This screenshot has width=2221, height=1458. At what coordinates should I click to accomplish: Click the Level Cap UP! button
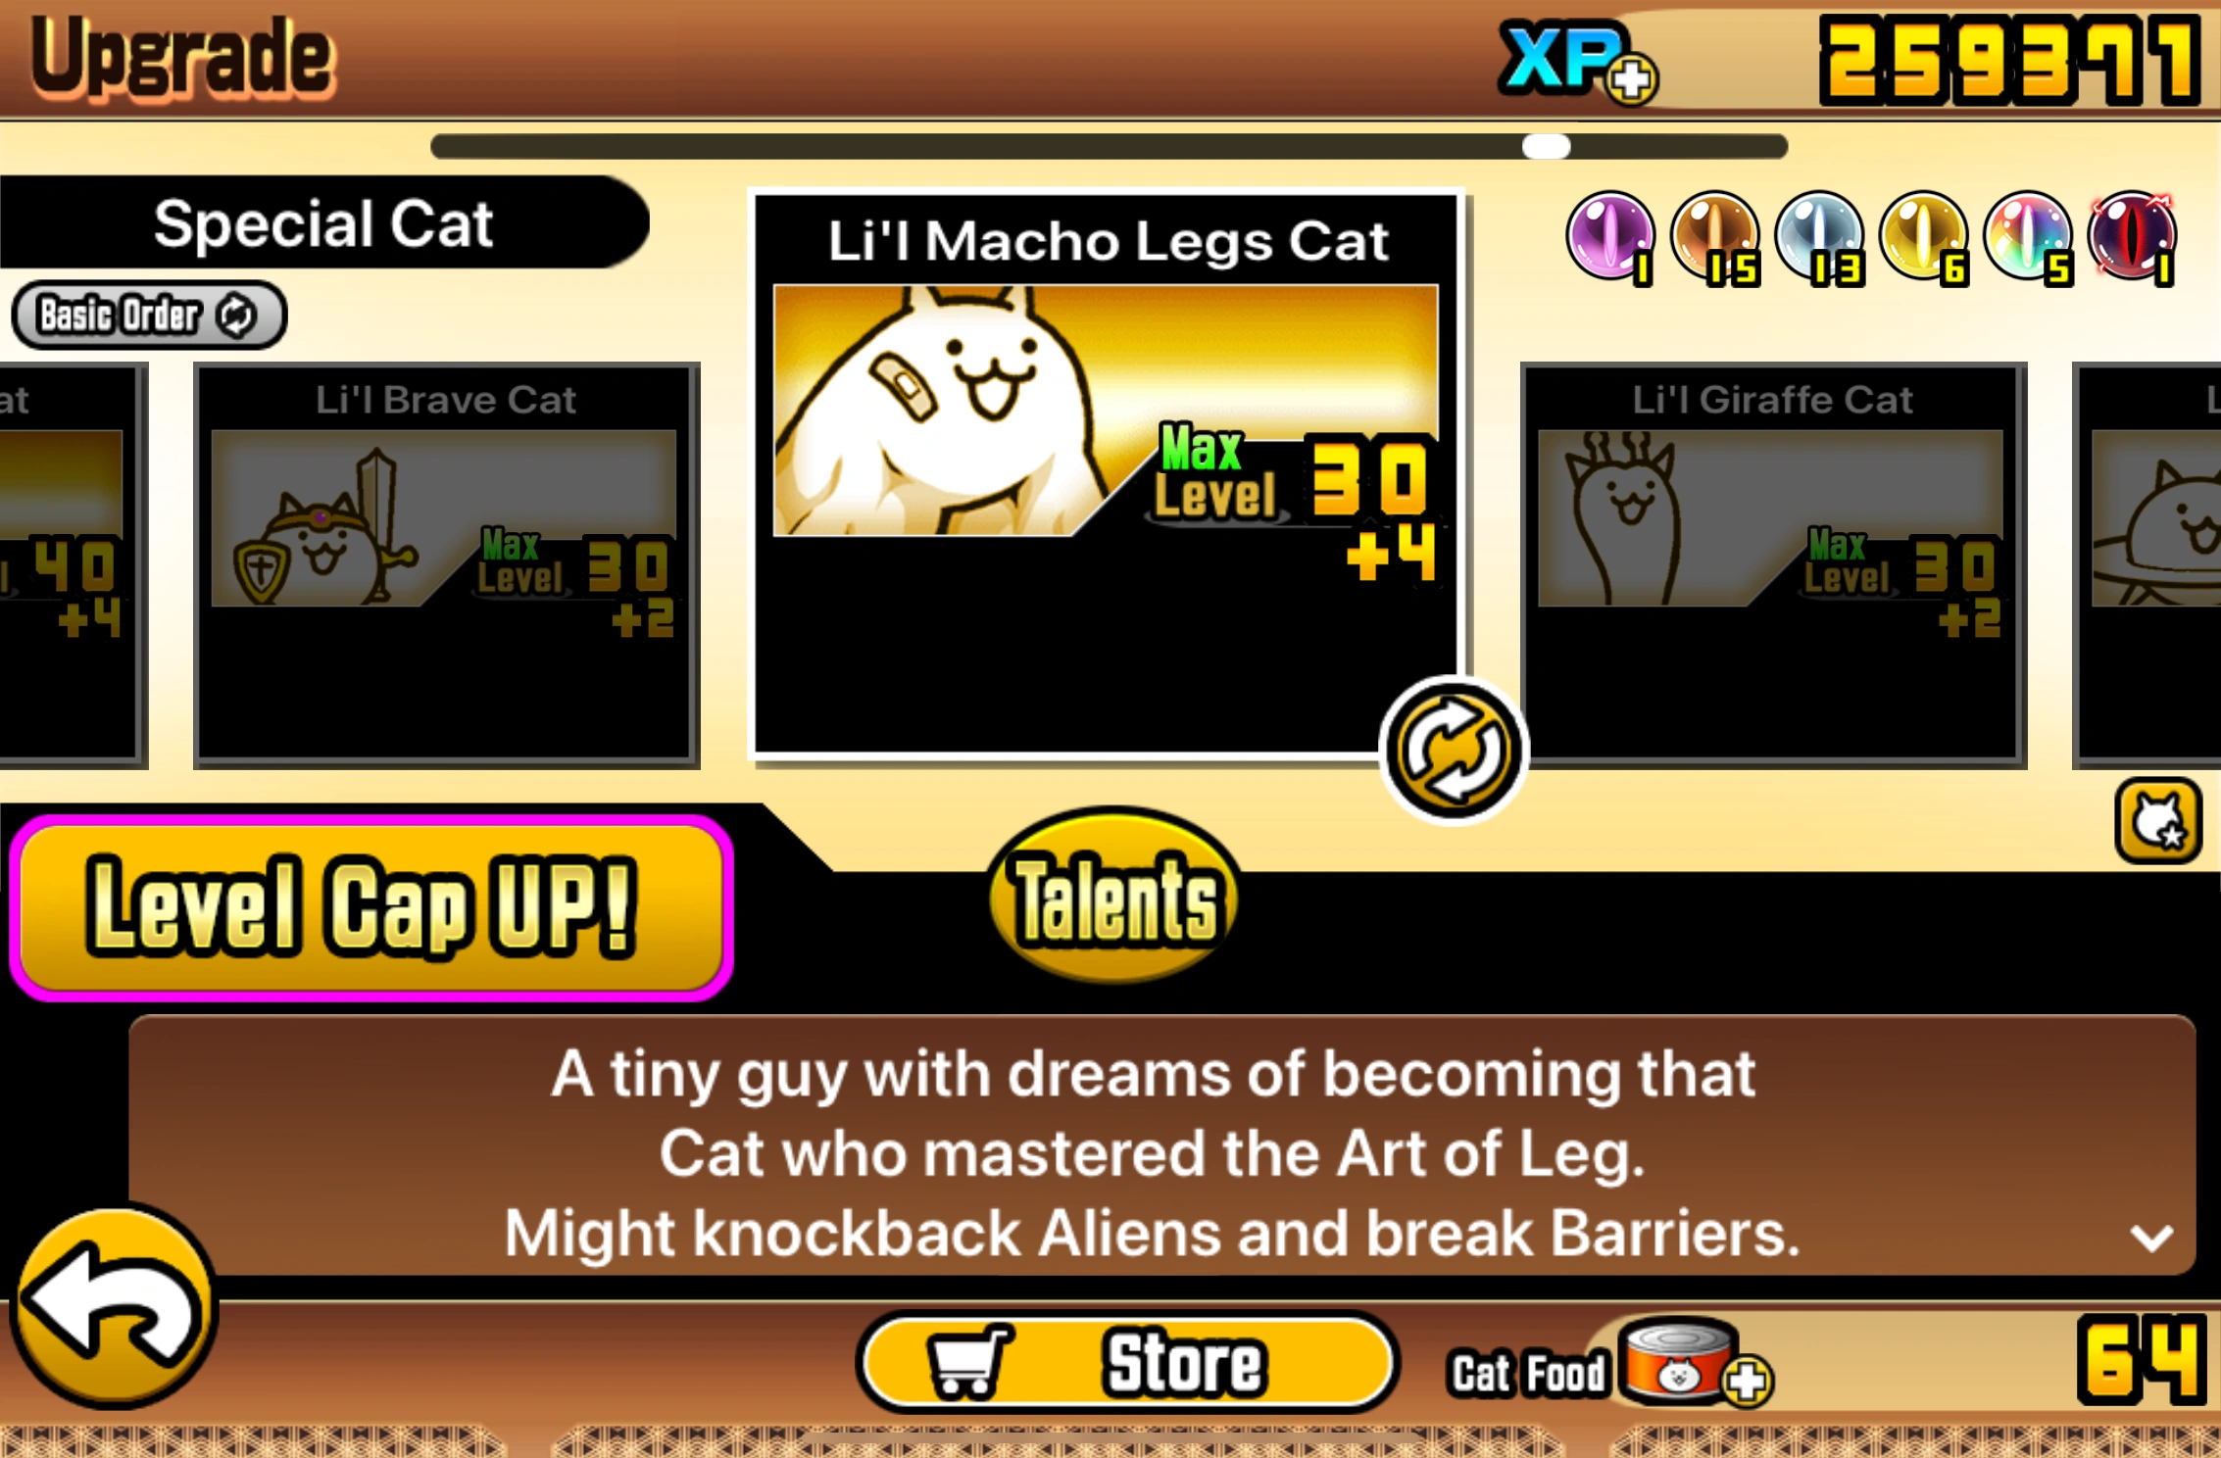pos(371,906)
